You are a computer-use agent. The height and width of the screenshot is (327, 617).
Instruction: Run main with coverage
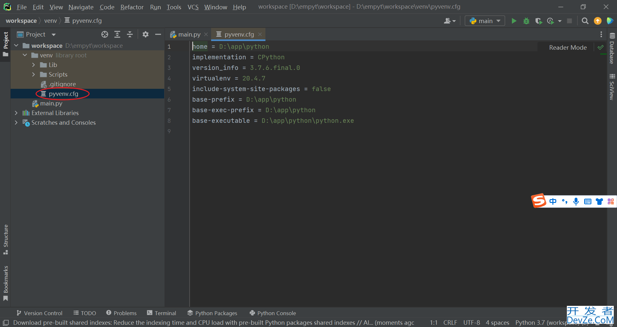pos(539,21)
